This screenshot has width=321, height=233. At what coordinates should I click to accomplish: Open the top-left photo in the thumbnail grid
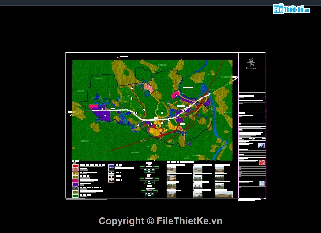coord(171,170)
